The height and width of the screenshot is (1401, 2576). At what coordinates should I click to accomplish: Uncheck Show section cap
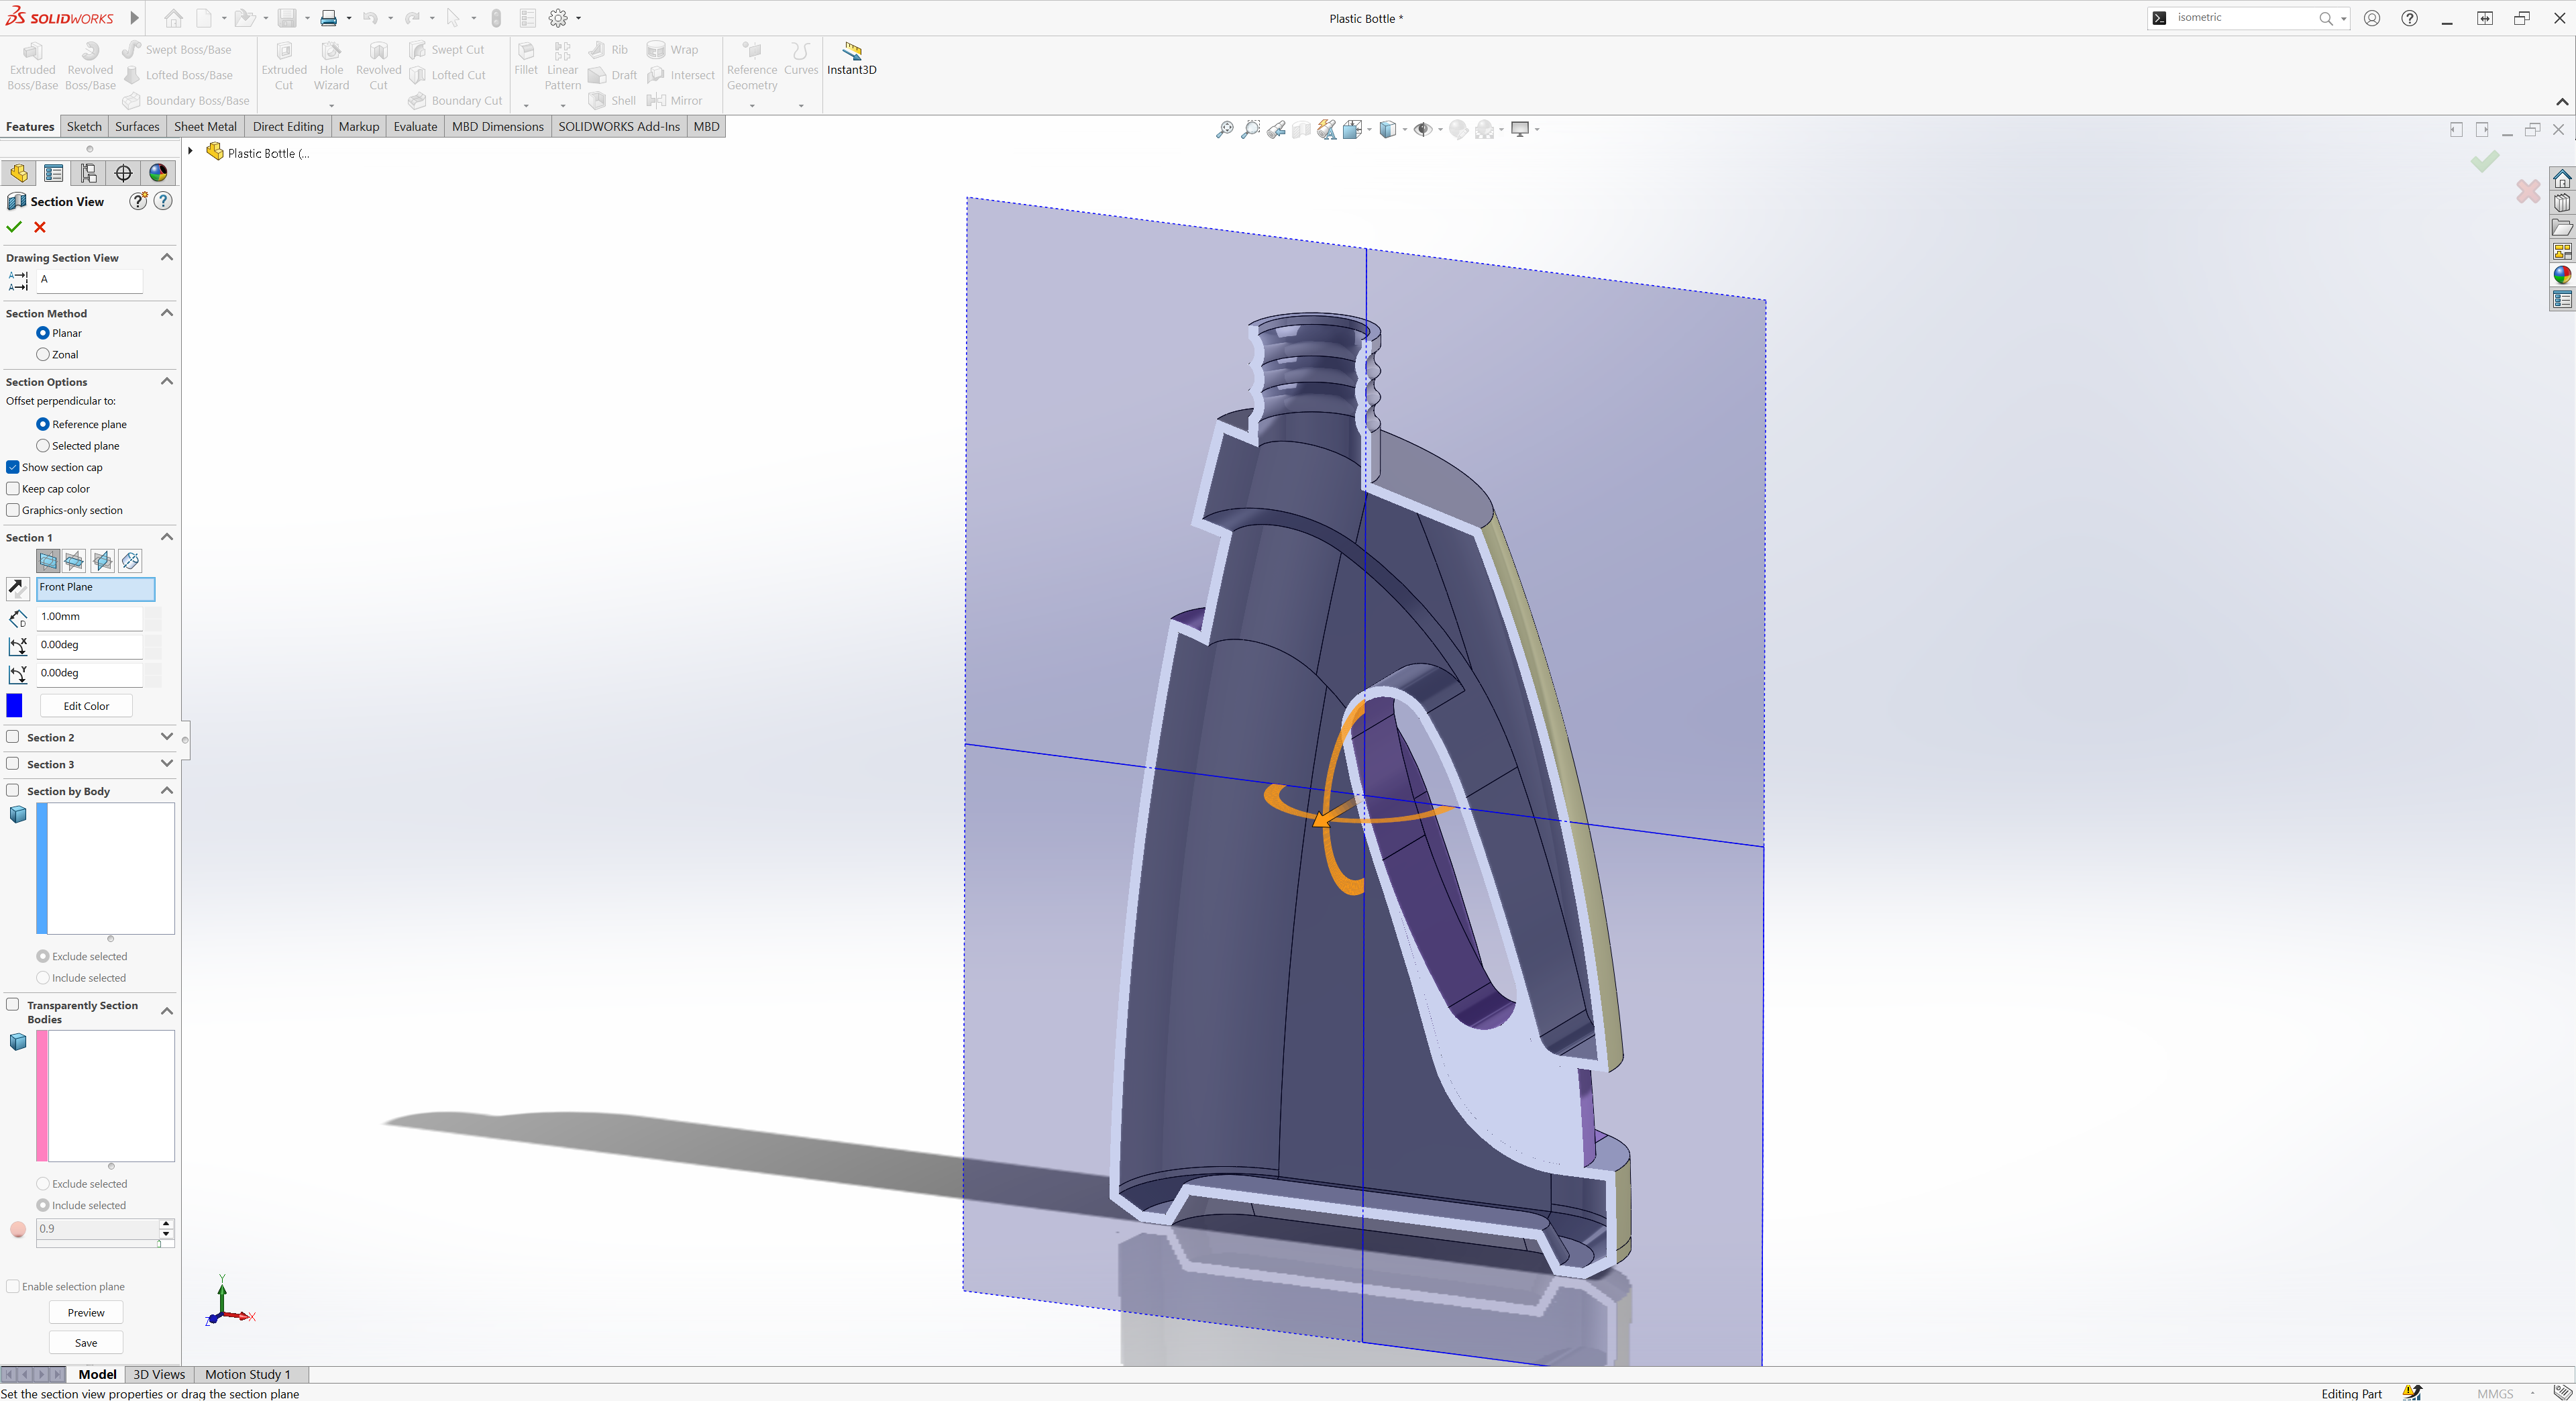click(13, 467)
